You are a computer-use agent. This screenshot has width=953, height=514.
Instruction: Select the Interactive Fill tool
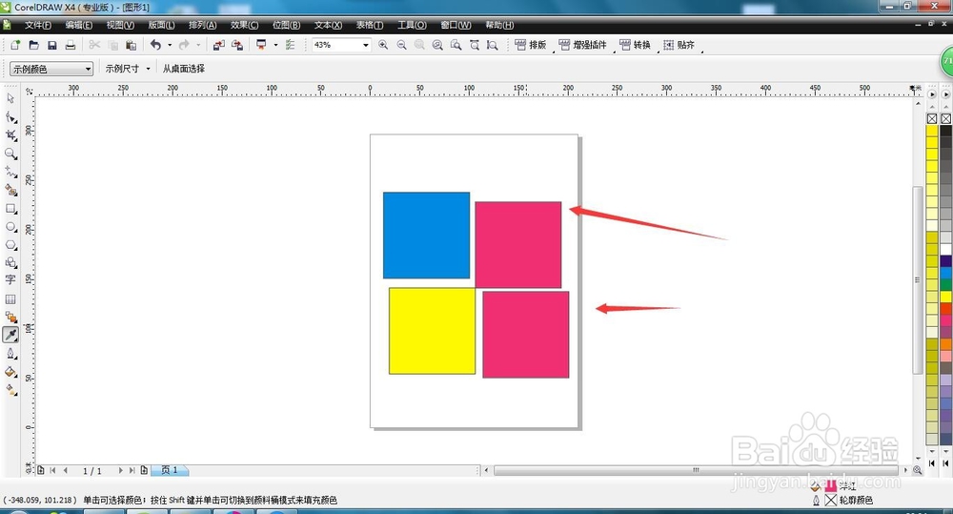pos(10,390)
